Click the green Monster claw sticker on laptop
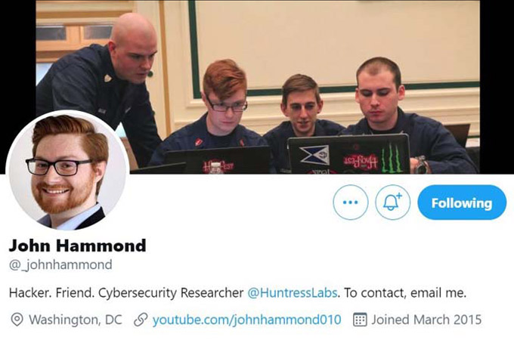The width and height of the screenshot is (514, 340). pyautogui.click(x=392, y=159)
